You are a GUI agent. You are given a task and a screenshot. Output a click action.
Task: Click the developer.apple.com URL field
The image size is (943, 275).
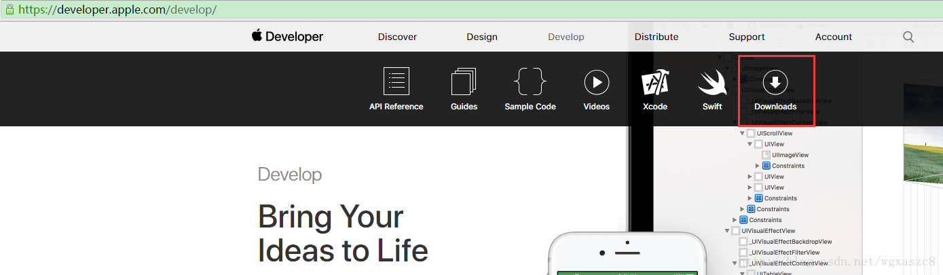471,10
